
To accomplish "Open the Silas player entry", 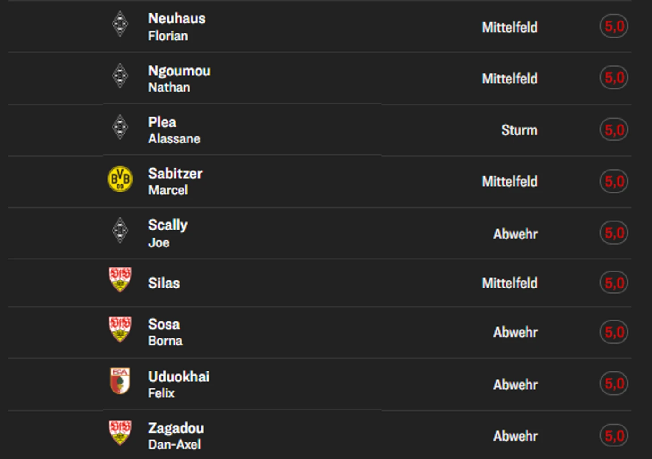I will click(x=164, y=283).
